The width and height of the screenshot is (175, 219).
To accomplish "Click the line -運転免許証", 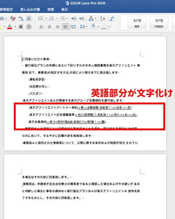I will pos(36,80).
